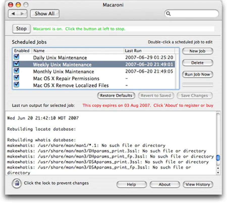
Task: Create a New Job
Action: coord(197,51)
